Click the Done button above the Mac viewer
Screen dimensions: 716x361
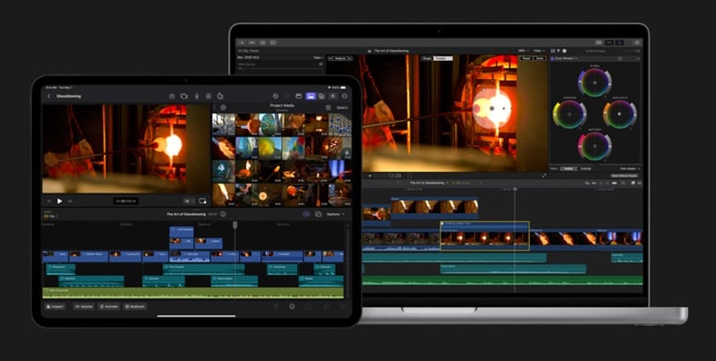coord(540,58)
